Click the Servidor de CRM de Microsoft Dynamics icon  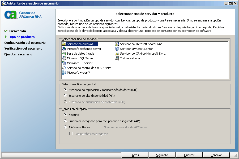(x=117, y=54)
